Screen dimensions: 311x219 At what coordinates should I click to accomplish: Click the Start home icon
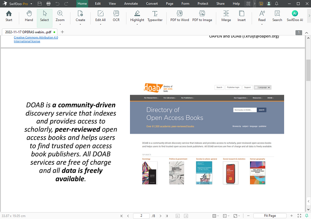9,16
